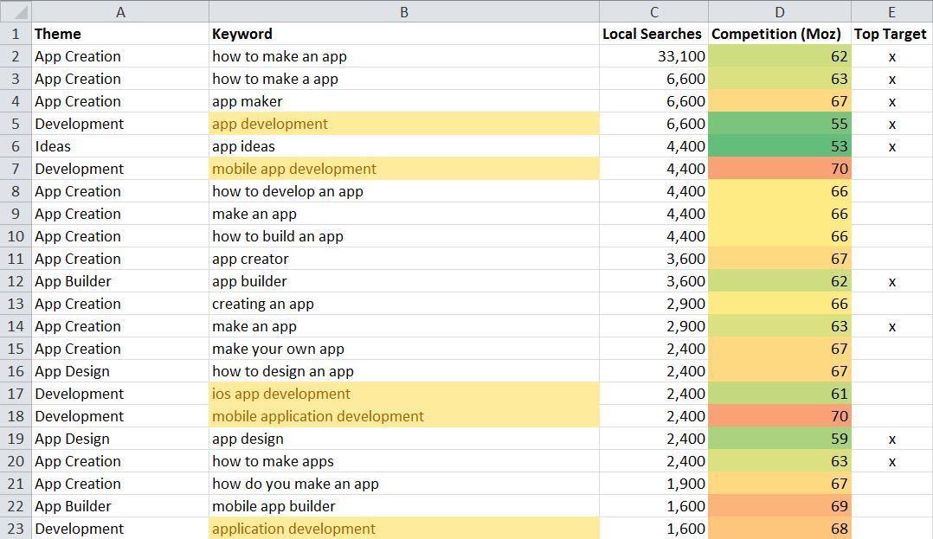Select the 'app ideas' keyword cell
This screenshot has height=539, width=933.
[x=404, y=146]
